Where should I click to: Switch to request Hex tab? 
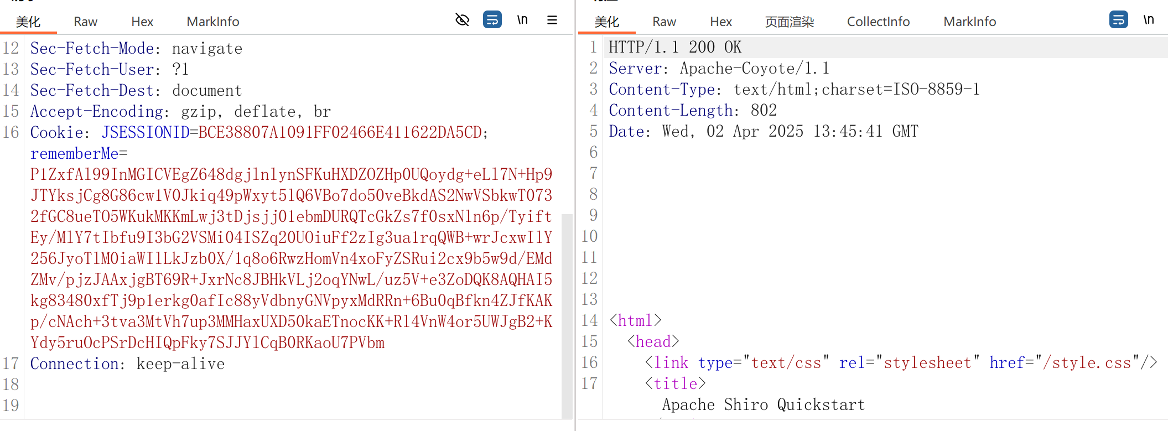click(x=142, y=22)
